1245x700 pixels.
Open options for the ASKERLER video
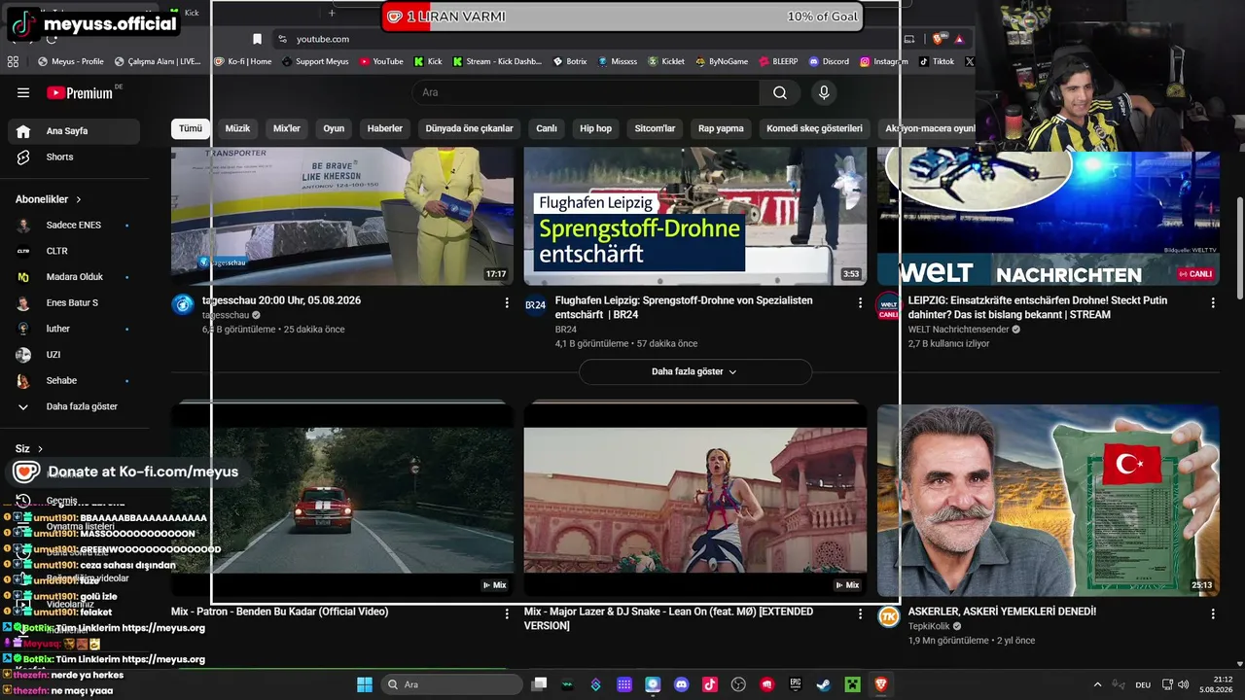click(x=1213, y=614)
